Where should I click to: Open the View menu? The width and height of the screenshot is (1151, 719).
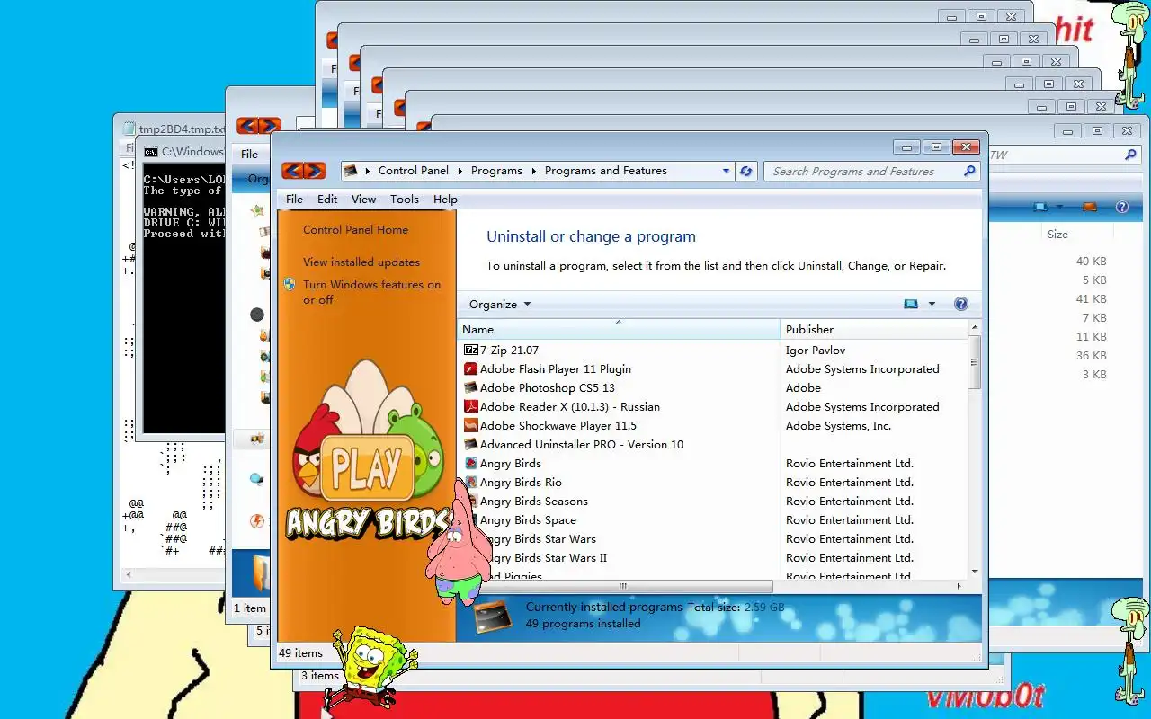pos(364,199)
